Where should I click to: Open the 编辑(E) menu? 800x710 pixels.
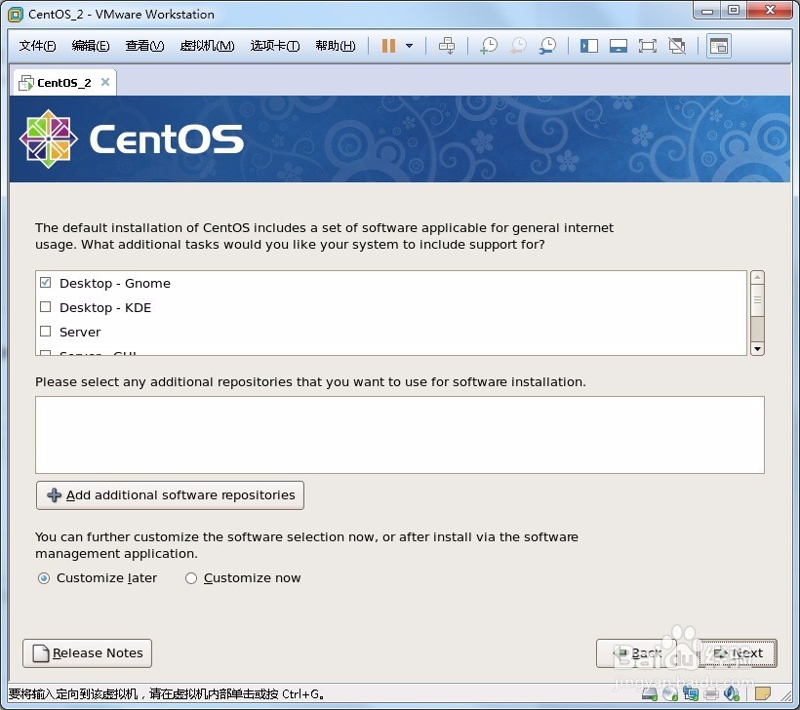91,46
